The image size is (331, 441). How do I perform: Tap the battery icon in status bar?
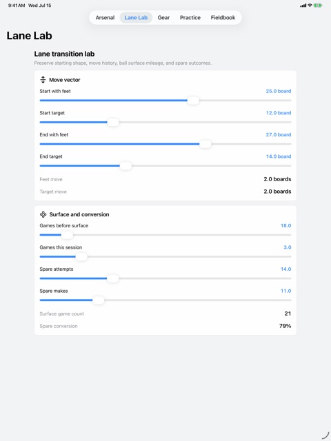[x=318, y=6]
